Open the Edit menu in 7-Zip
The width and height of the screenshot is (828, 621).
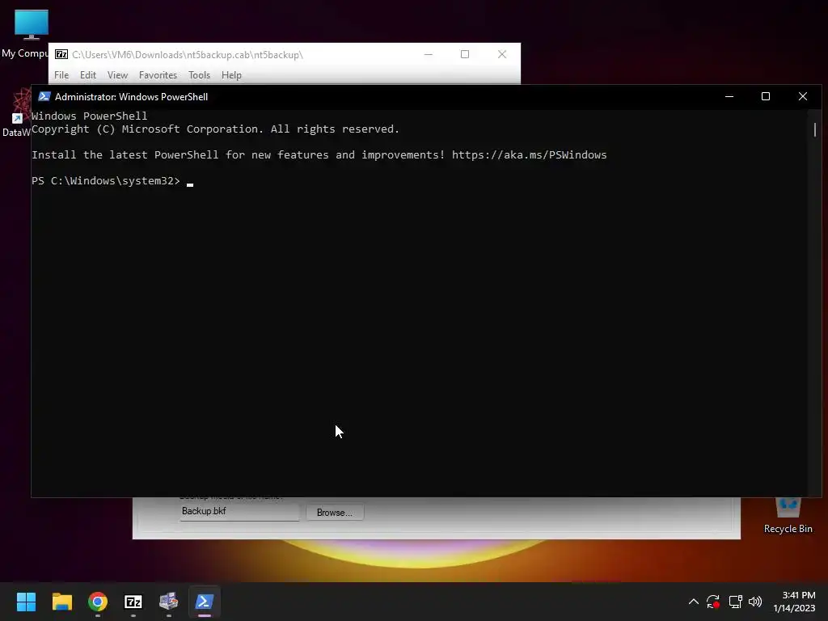point(87,75)
